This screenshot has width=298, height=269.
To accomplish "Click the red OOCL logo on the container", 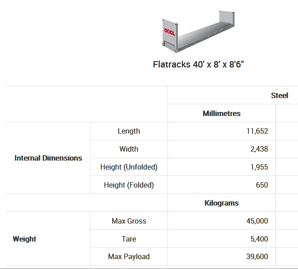I will point(170,32).
